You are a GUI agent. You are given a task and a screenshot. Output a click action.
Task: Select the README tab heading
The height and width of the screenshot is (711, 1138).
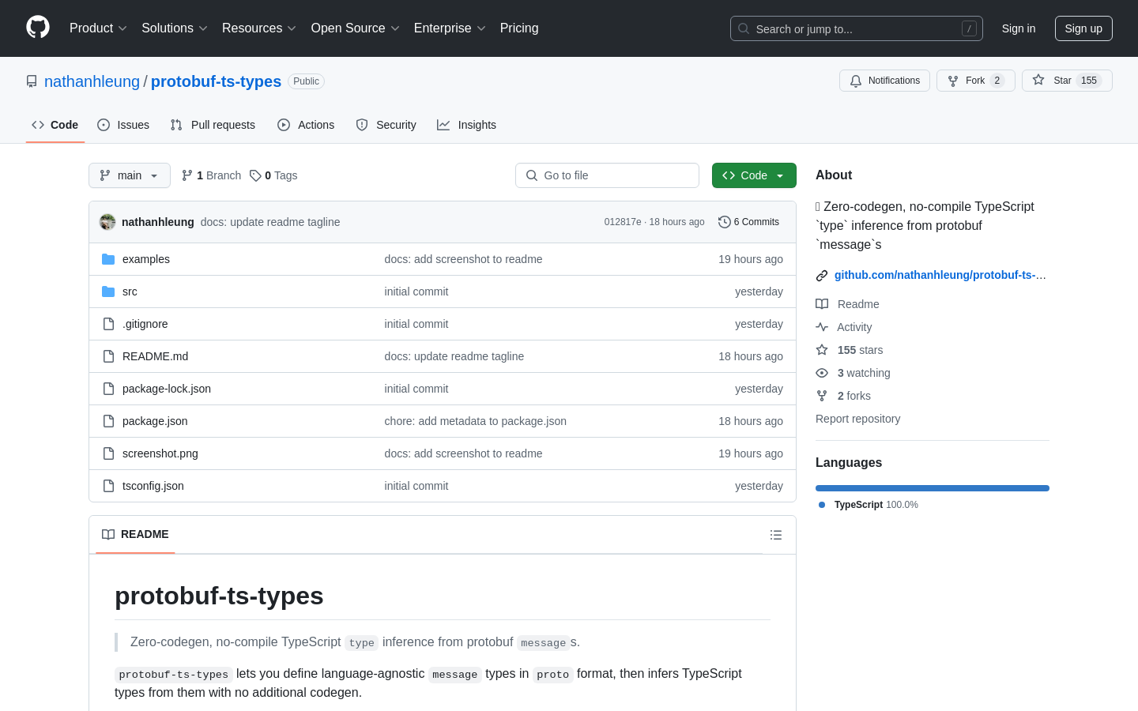(x=135, y=535)
